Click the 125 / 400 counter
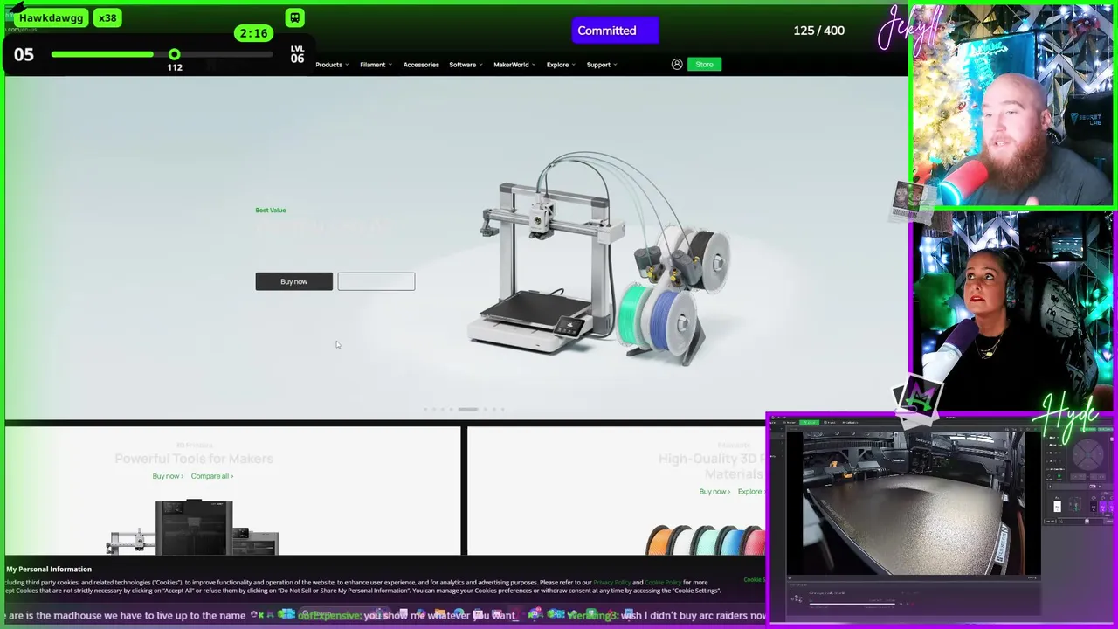 (818, 31)
